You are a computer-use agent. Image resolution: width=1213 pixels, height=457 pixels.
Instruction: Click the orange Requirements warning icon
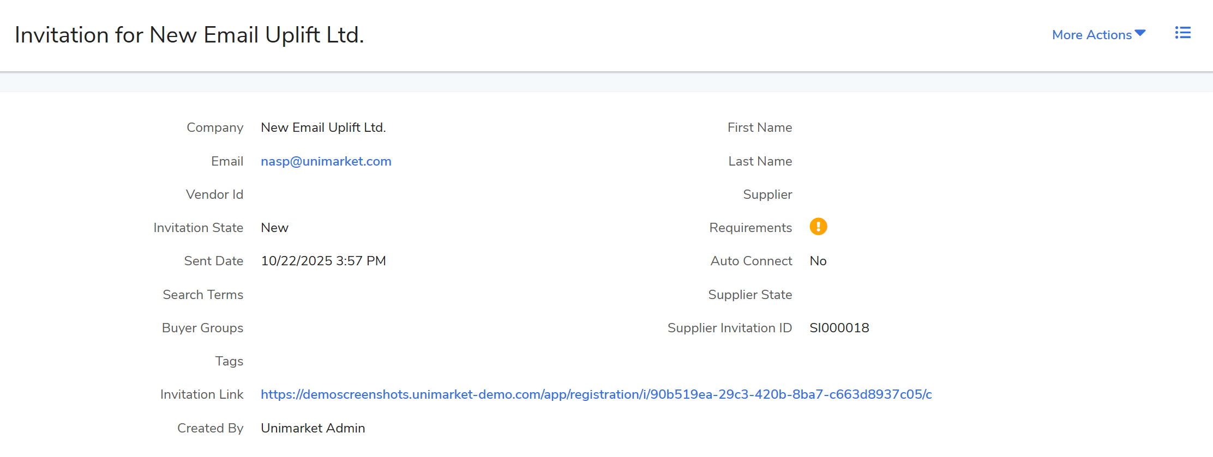pyautogui.click(x=818, y=227)
